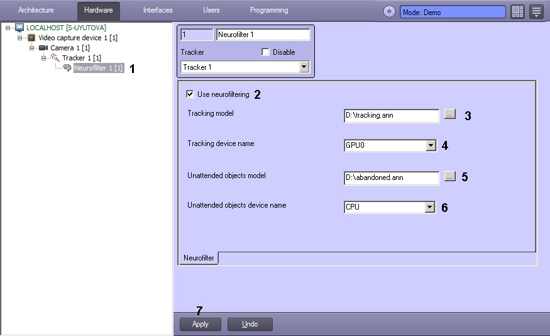Collapse the LOCALHOST tree node
This screenshot has width=550, height=336.
pos(8,28)
